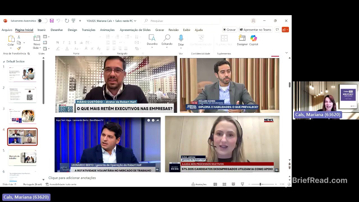The height and width of the screenshot is (202, 359).
Task: Click the Novo Slide icon
Action: (x=37, y=38)
